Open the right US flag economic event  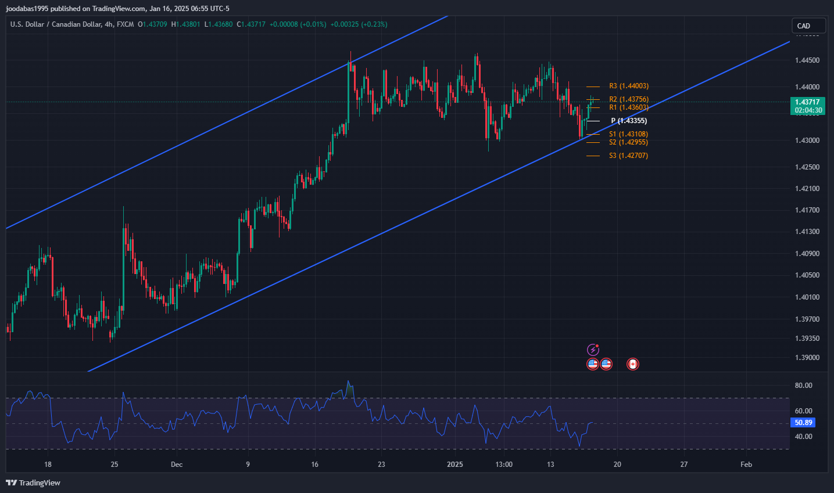pos(606,364)
